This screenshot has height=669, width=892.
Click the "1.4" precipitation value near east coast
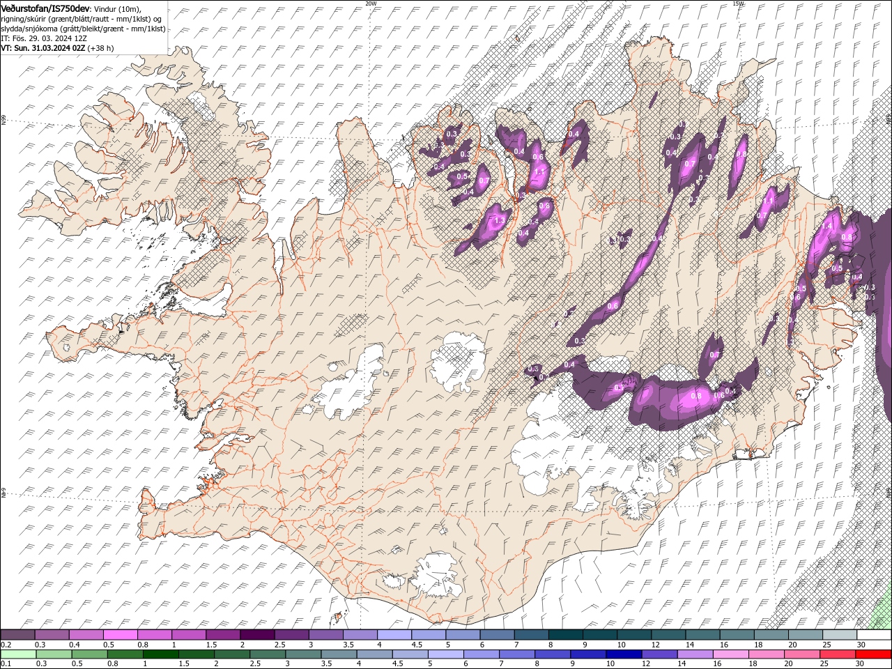827,226
